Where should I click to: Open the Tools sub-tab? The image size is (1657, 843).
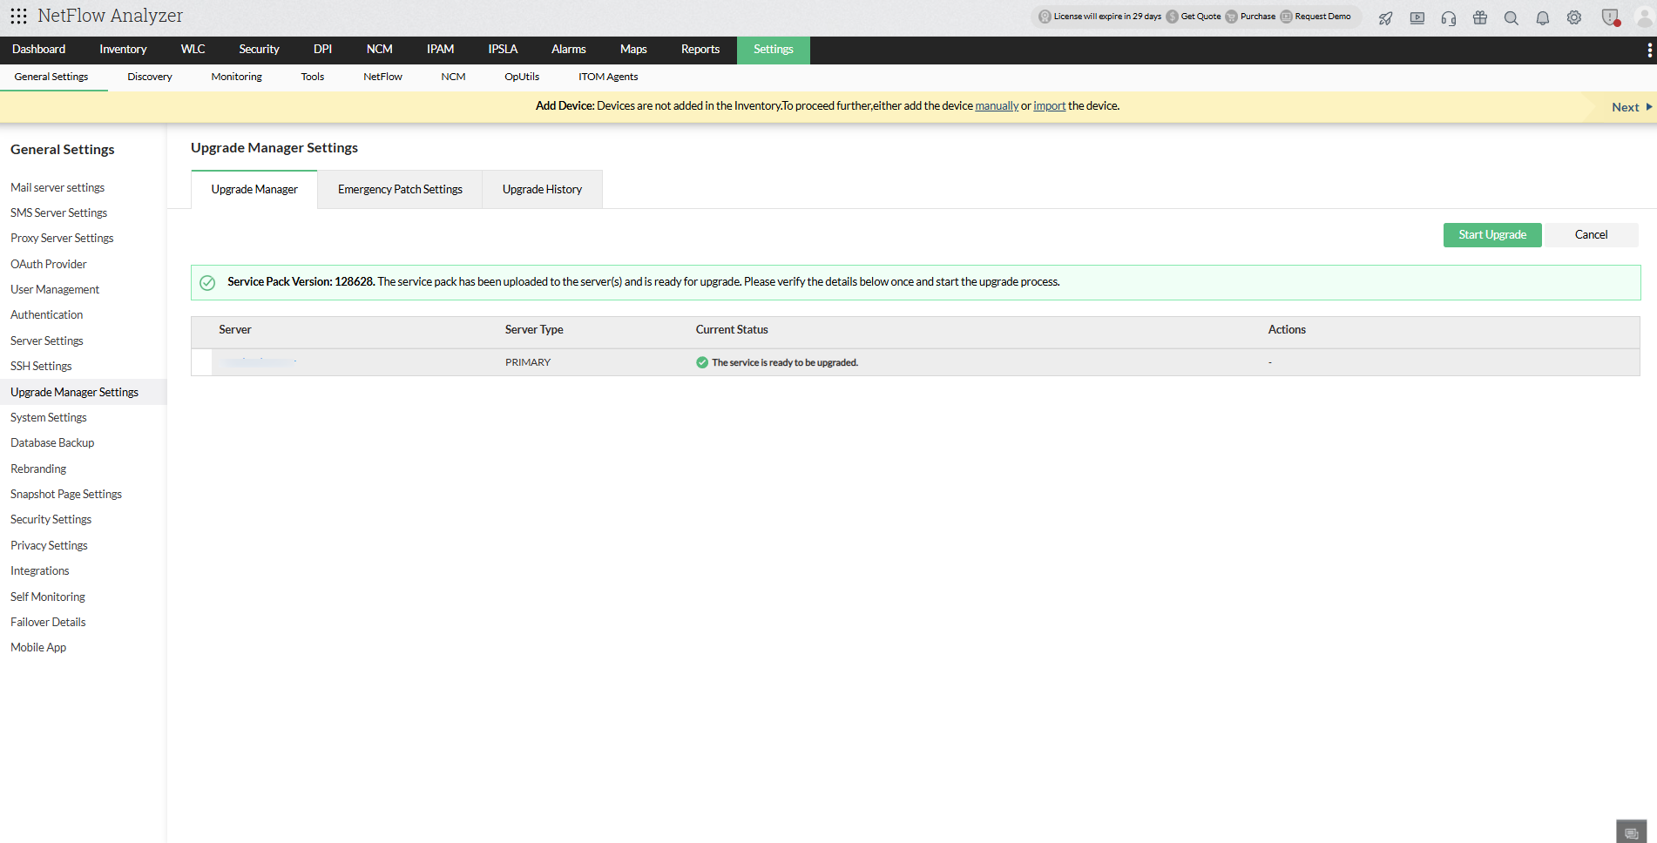tap(313, 77)
